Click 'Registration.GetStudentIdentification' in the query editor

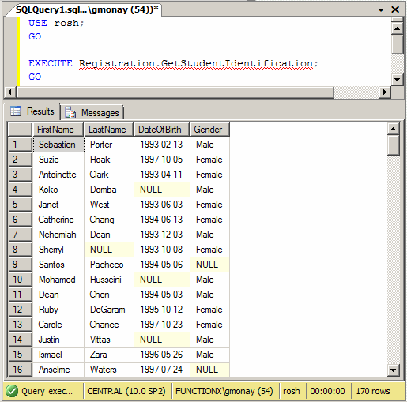196,64
